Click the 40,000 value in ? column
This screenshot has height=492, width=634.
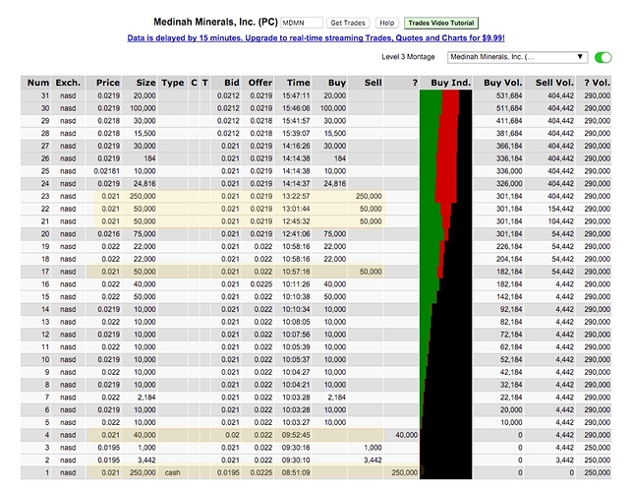tap(407, 435)
